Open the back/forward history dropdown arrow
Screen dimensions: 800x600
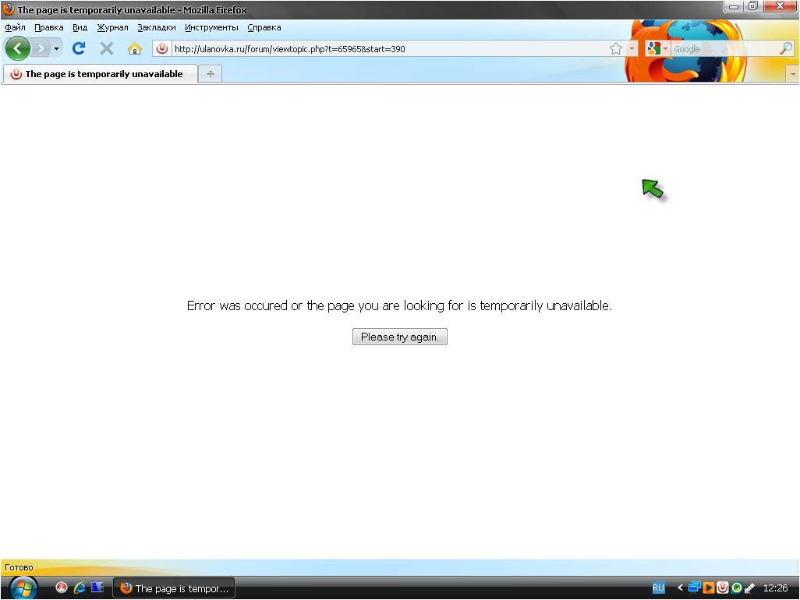56,49
